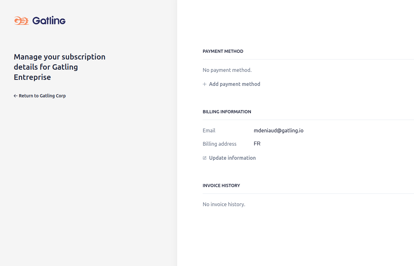Click the Billing address field label

(219, 144)
